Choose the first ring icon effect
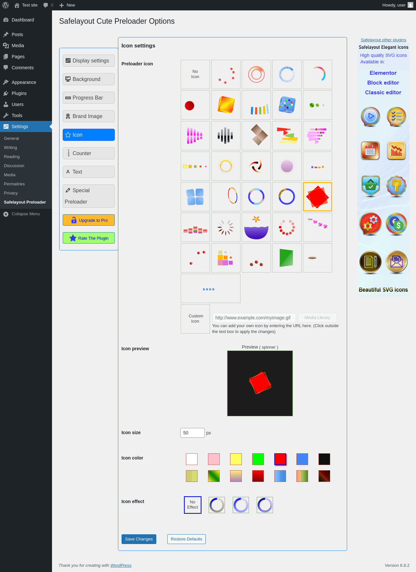 pos(217,505)
